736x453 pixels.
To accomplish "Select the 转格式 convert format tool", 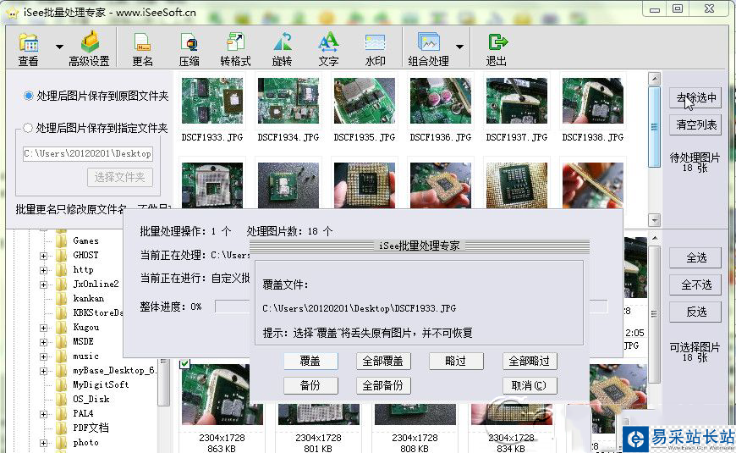I will pos(235,49).
